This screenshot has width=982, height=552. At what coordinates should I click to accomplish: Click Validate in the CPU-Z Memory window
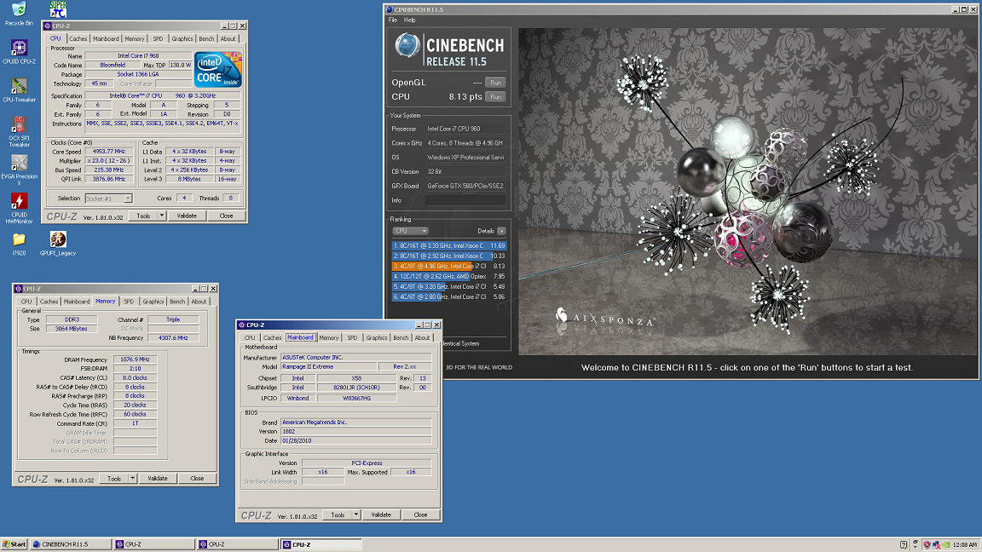(157, 478)
